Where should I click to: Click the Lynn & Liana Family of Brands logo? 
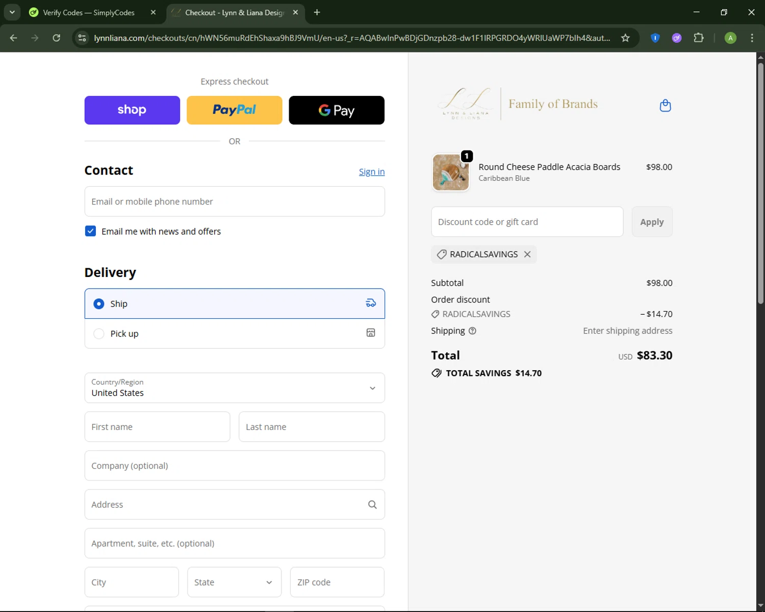click(x=517, y=104)
